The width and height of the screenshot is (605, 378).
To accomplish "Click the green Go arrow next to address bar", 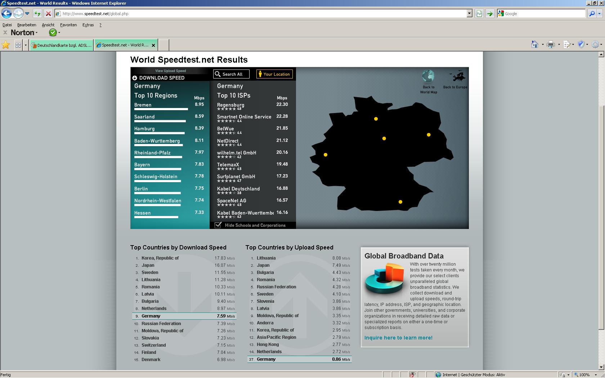I will [489, 14].
